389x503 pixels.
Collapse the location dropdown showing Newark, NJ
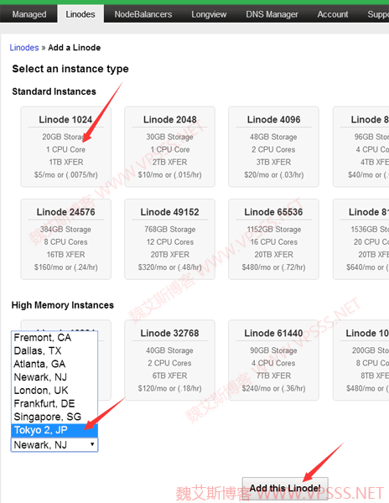[x=54, y=445]
